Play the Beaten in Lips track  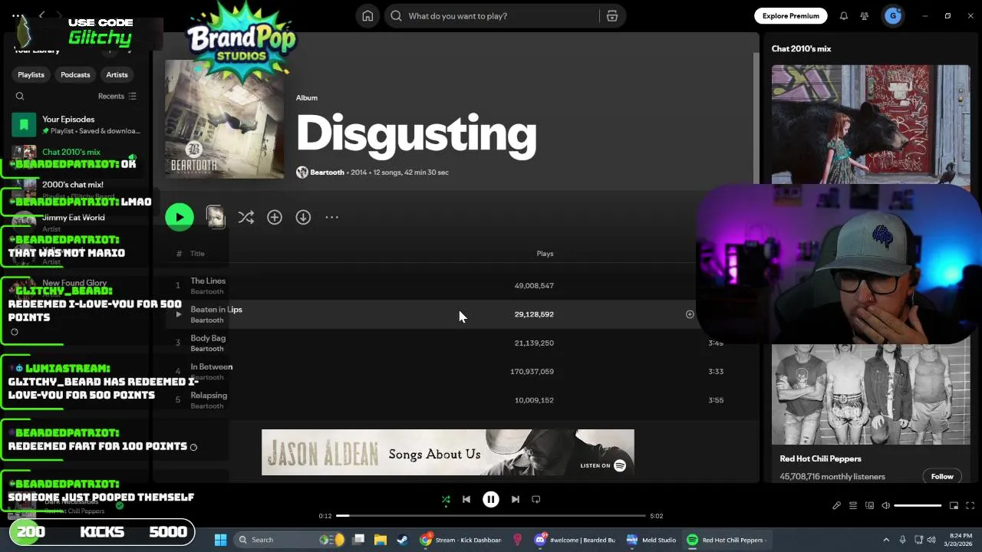pyautogui.click(x=178, y=314)
